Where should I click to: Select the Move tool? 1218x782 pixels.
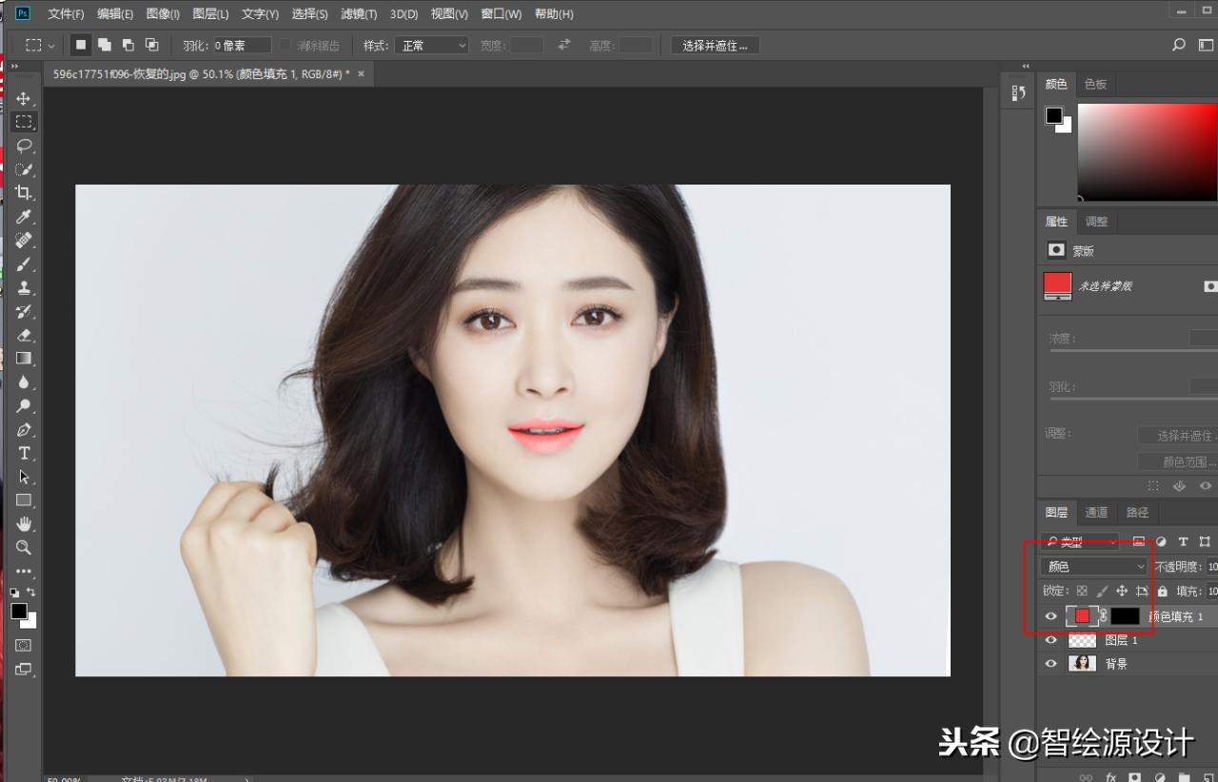tap(24, 98)
